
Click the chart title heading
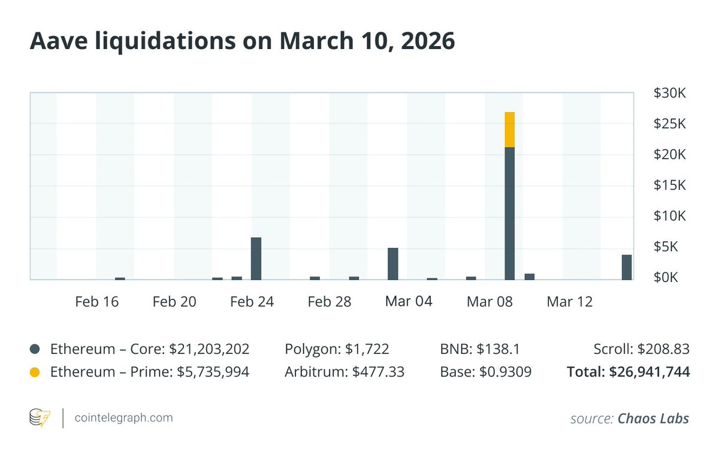coord(242,41)
